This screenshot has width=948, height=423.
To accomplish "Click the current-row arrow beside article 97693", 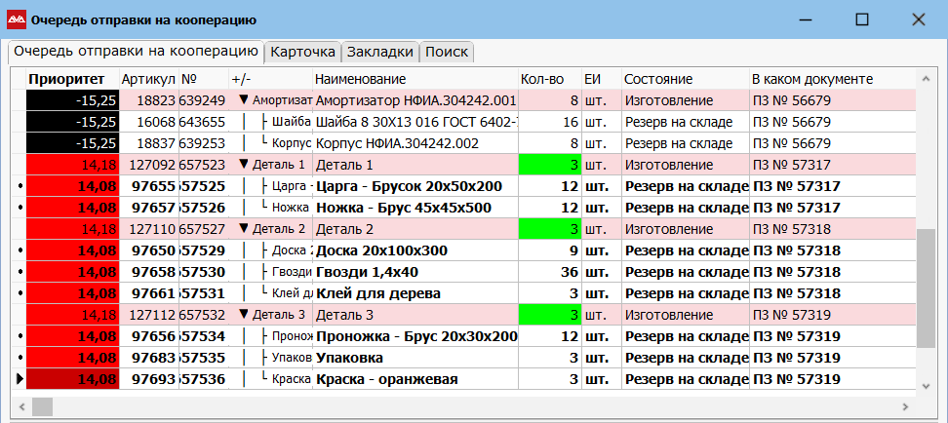I will (18, 379).
